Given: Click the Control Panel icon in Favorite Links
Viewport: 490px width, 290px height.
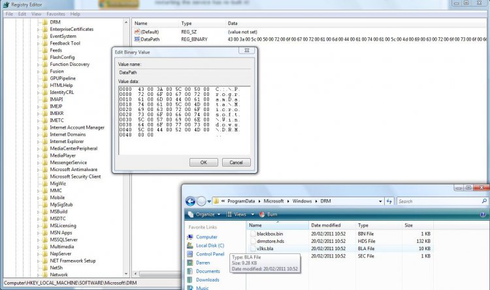Looking at the screenshot, I should click(x=190, y=254).
